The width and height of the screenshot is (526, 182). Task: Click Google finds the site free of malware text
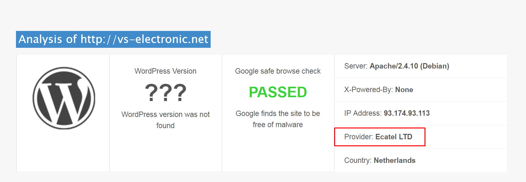coord(278,119)
